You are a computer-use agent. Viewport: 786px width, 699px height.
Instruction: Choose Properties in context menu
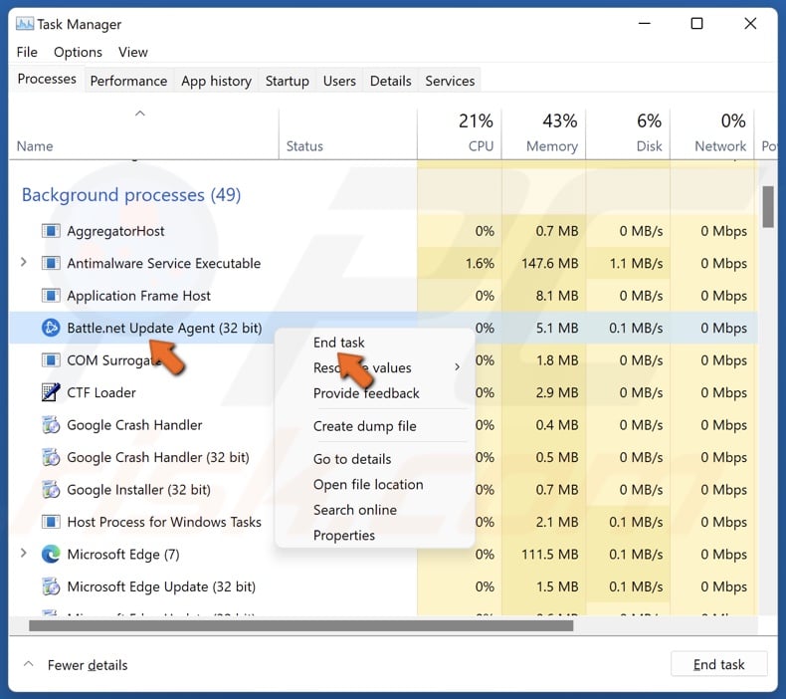click(344, 535)
